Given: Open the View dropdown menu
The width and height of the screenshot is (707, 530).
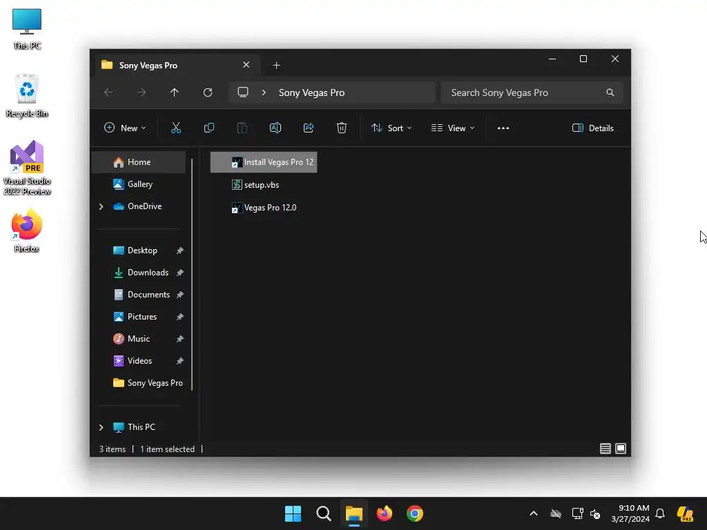Looking at the screenshot, I should 453,128.
